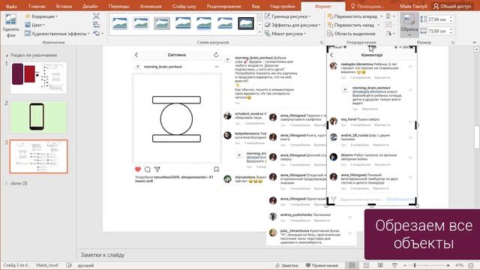
Task: Switch to Normal view in status bar
Action: (352, 265)
